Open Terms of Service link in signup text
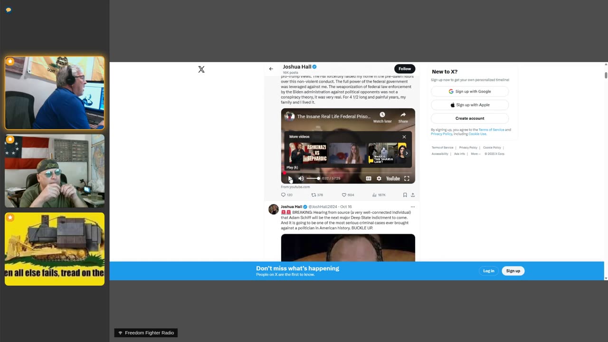This screenshot has height=342, width=608. click(x=491, y=130)
